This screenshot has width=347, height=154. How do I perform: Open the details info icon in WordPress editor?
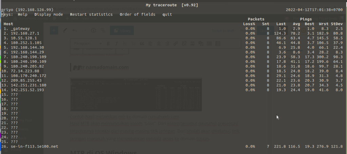pyautogui.click(x=94, y=30)
